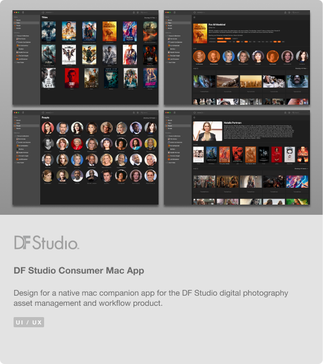Image resolution: width=323 pixels, height=364 pixels.
Task: Select Titles in the For All Mankind window sidebar
Action: point(178,23)
